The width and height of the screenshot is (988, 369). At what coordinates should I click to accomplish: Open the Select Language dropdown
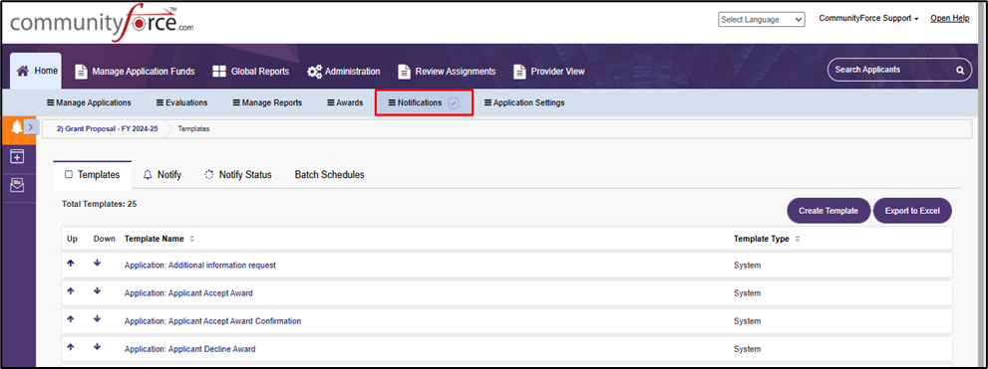[761, 20]
